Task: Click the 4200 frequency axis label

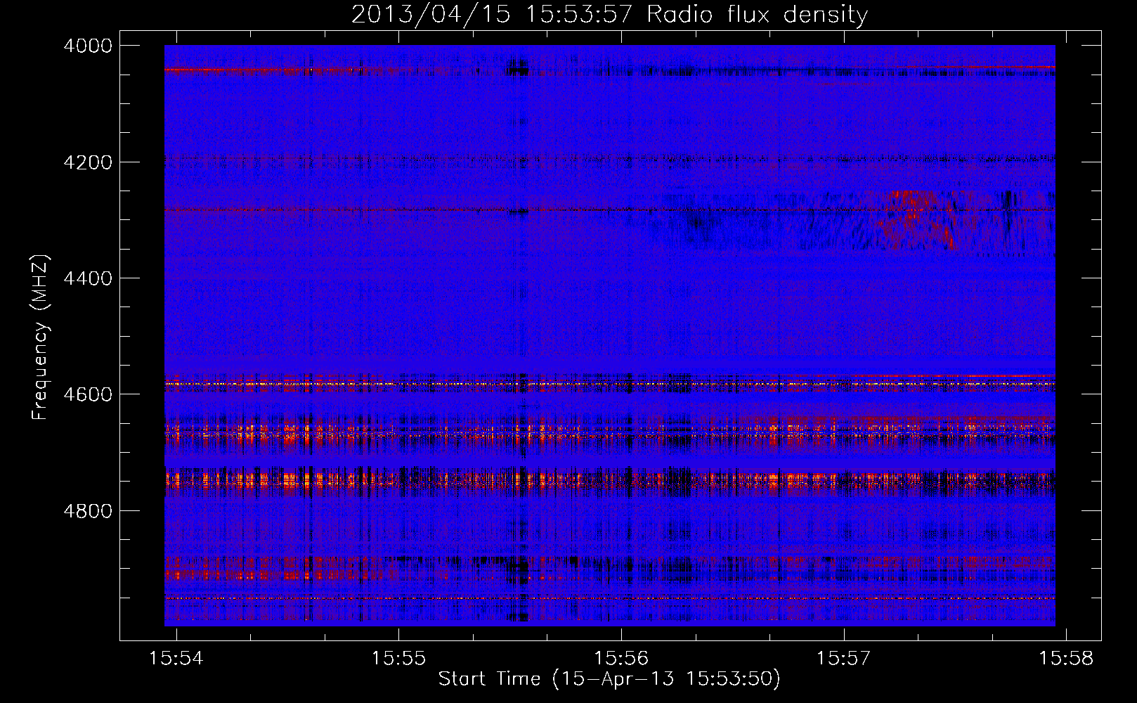Action: click(88, 162)
